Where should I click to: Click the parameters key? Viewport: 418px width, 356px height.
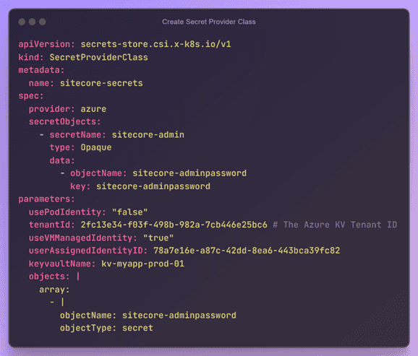click(47, 199)
